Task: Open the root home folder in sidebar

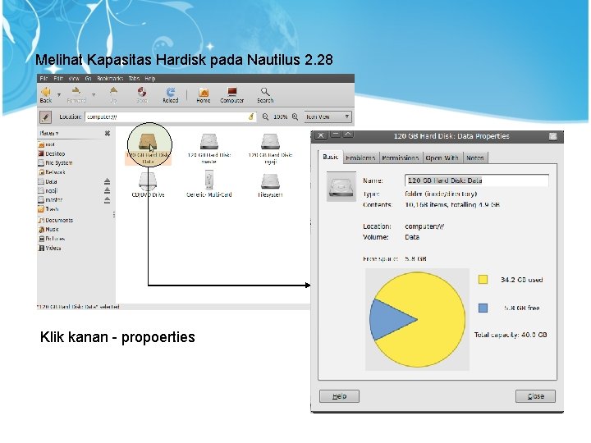Action: 46,144
